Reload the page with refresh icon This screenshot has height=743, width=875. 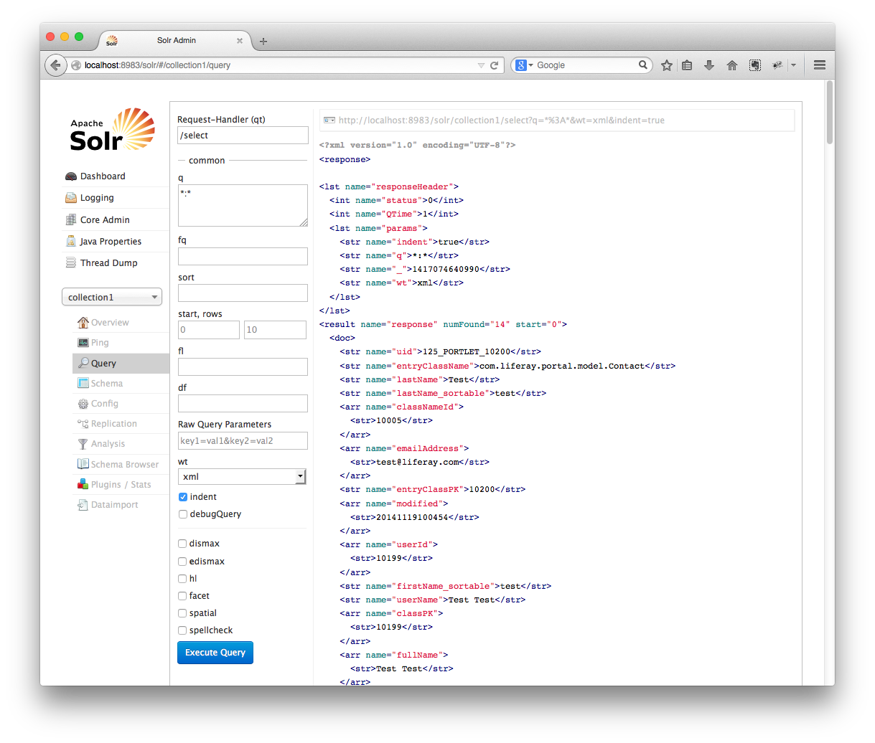point(494,65)
